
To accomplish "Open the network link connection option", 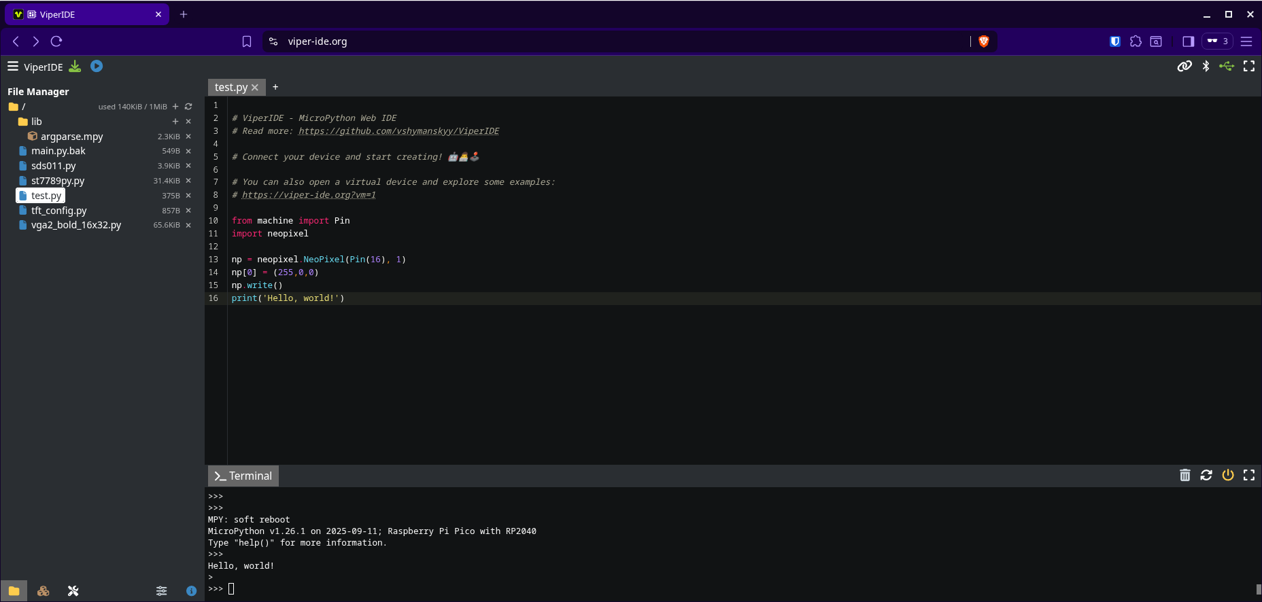I will coord(1184,66).
